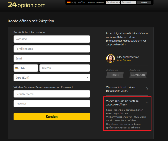Click into the Telefon field
The width and height of the screenshot is (168, 141).
[x=65, y=68]
